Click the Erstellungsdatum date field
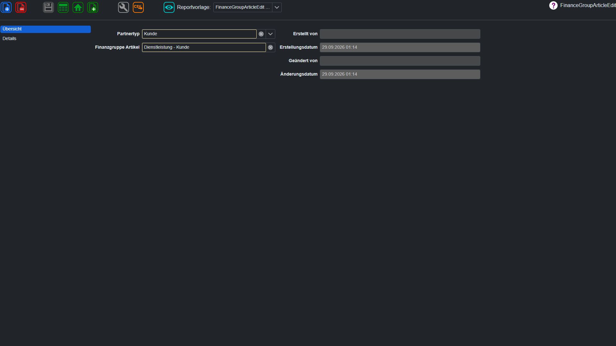Viewport: 616px width, 346px height. (x=400, y=47)
